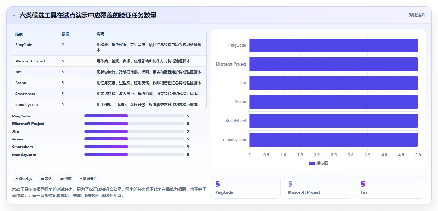Click x-axis tick label 2.5
Screen dimensions: 438x211
pos(333,155)
